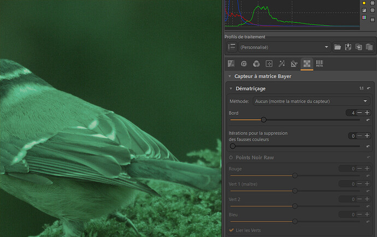Open the Méthode demosaicing dropdown

point(311,101)
